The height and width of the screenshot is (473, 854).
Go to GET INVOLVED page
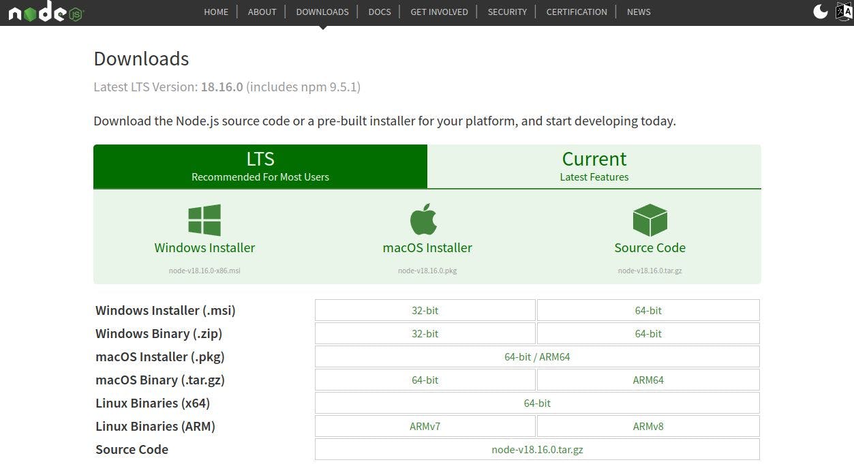pos(439,12)
